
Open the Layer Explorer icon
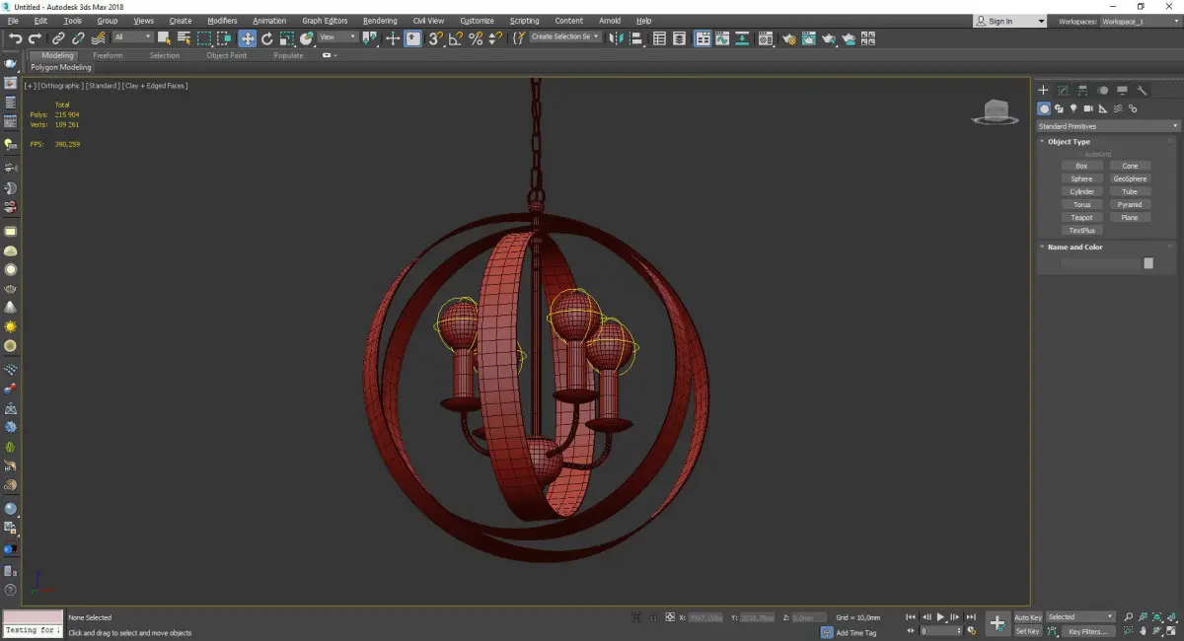[680, 38]
